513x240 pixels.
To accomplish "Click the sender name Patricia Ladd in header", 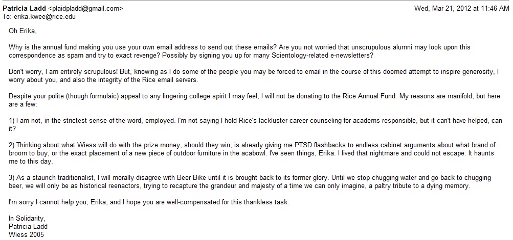I will point(24,9).
